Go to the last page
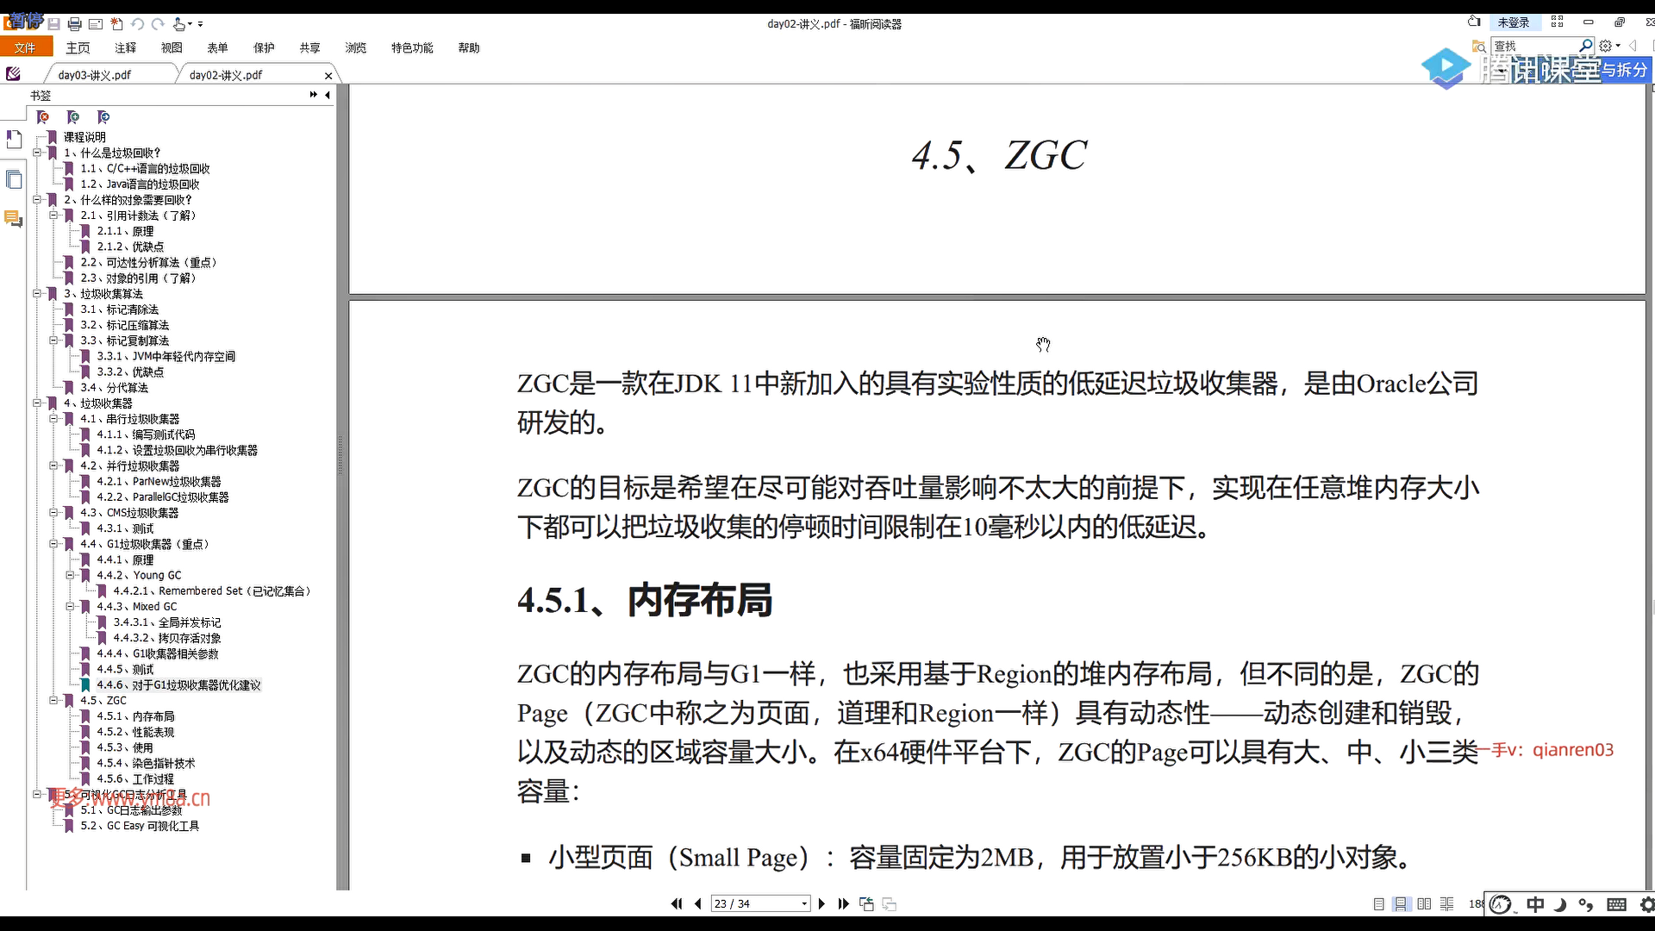This screenshot has width=1655, height=931. point(843,903)
